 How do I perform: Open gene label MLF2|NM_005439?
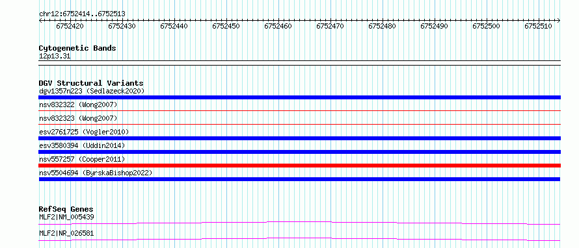coord(66,217)
